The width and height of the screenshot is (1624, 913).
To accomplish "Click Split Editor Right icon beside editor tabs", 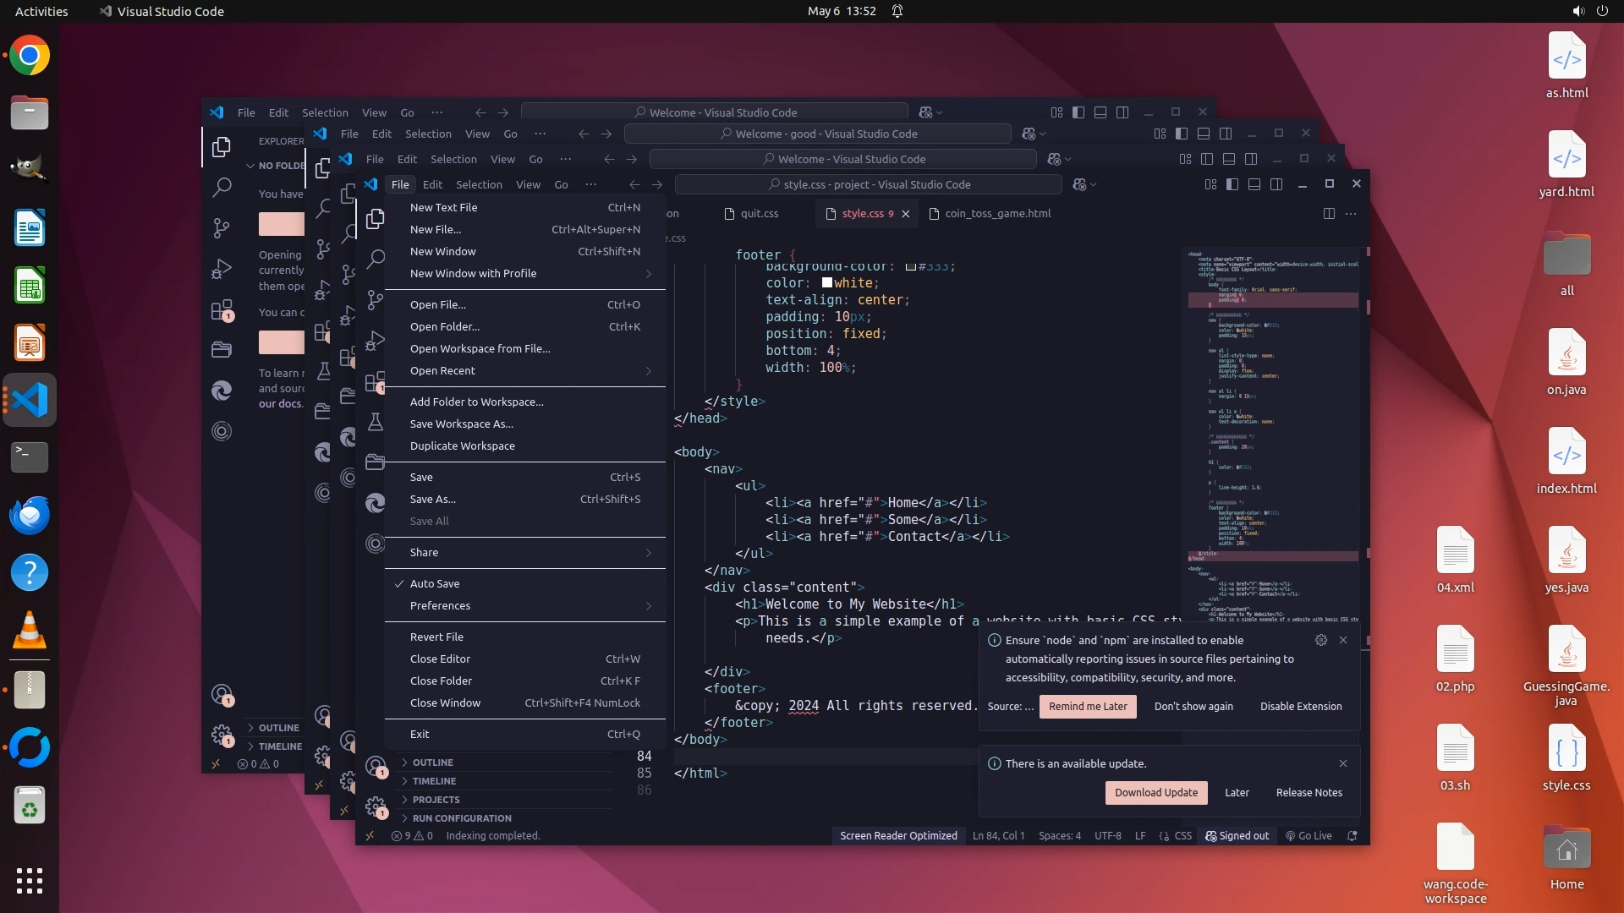I will pos(1329,214).
